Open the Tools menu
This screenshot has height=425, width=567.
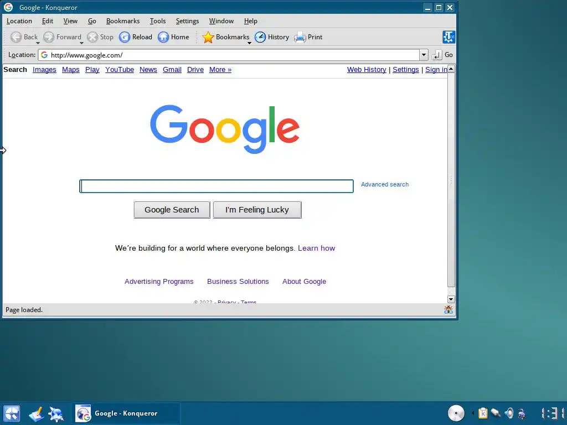tap(158, 21)
